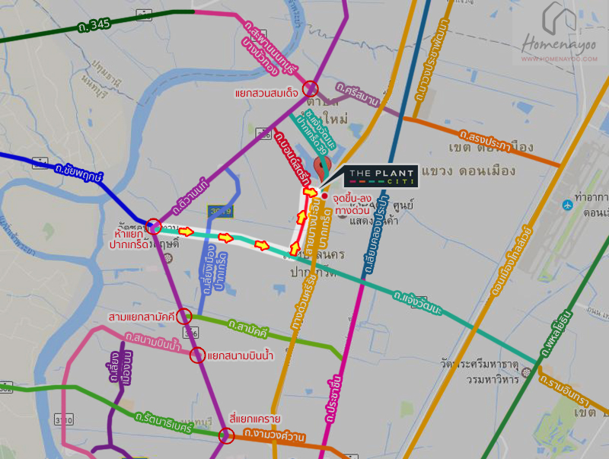Image resolution: width=609 pixels, height=459 pixels.
Task: Click the red expressway entry-exit dot
Action: (x=325, y=196)
